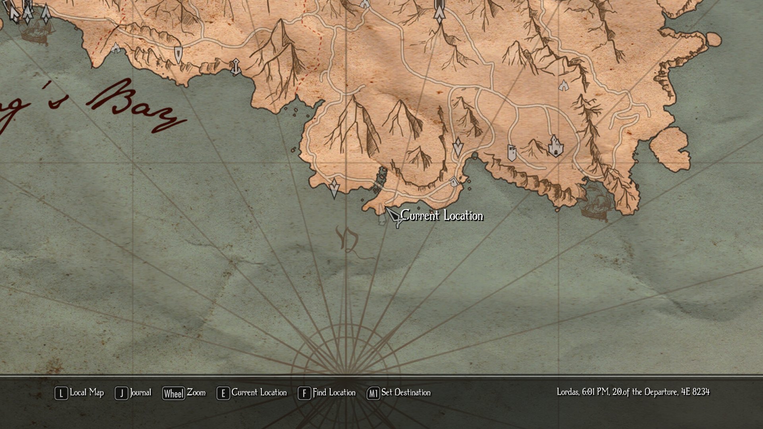Select the shield-shaped map marker
Viewport: 763px width, 429px height.
[x=178, y=54]
